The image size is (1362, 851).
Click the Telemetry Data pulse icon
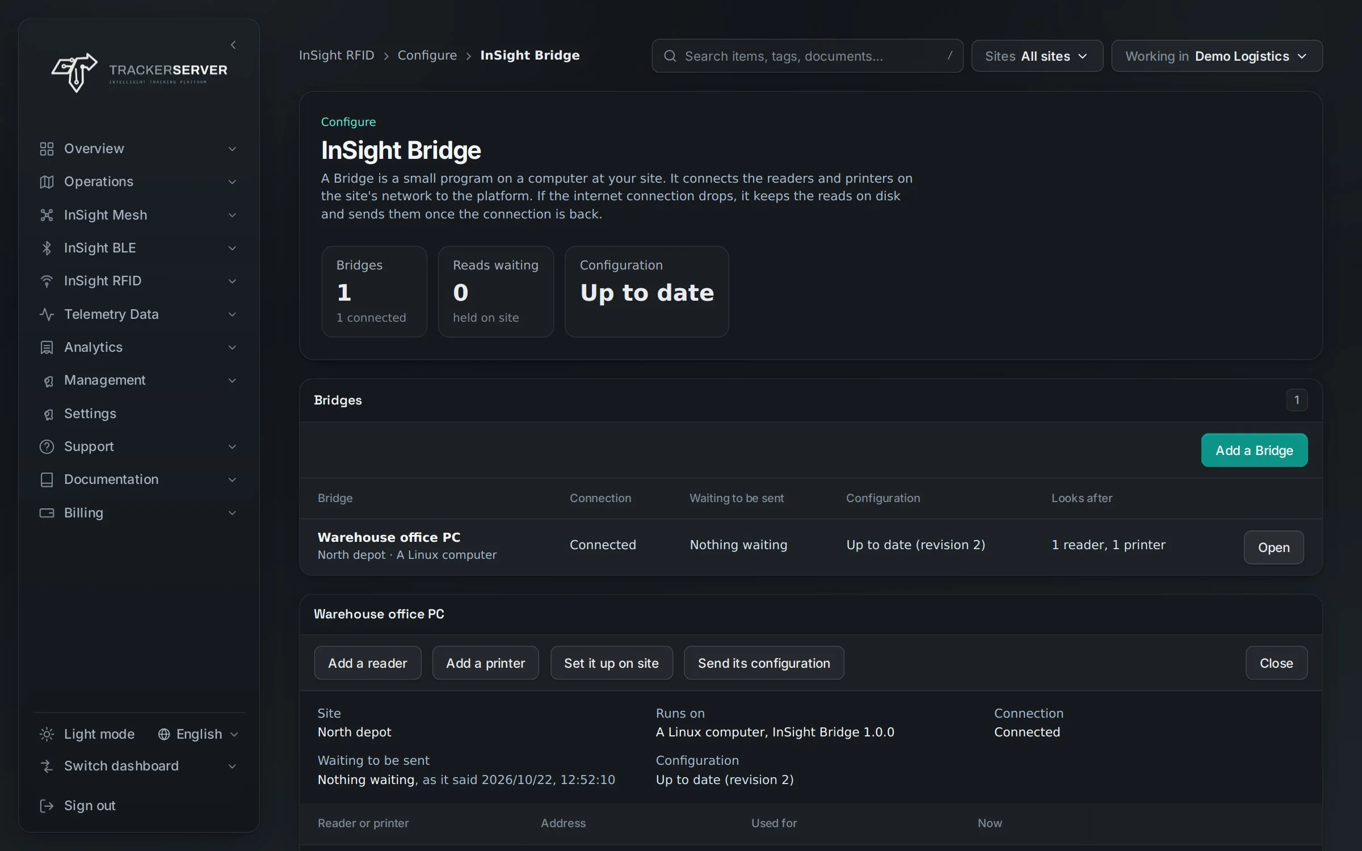(x=47, y=314)
